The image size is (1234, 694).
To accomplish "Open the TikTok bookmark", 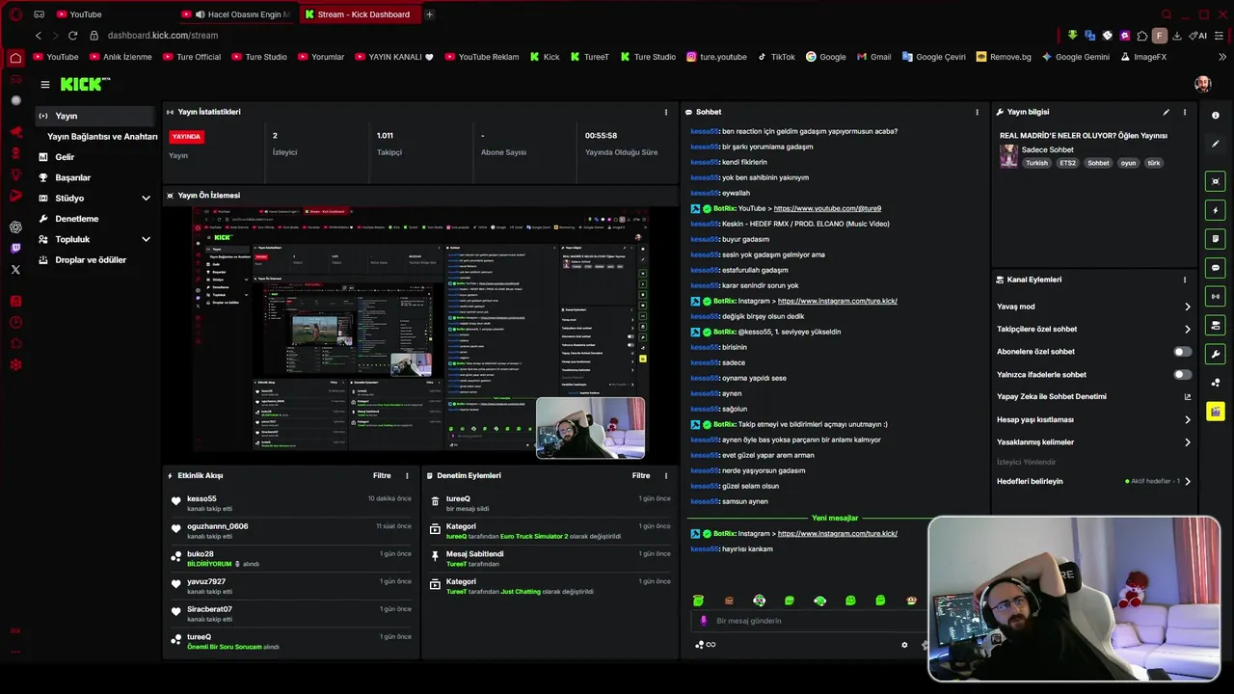I will pyautogui.click(x=775, y=57).
